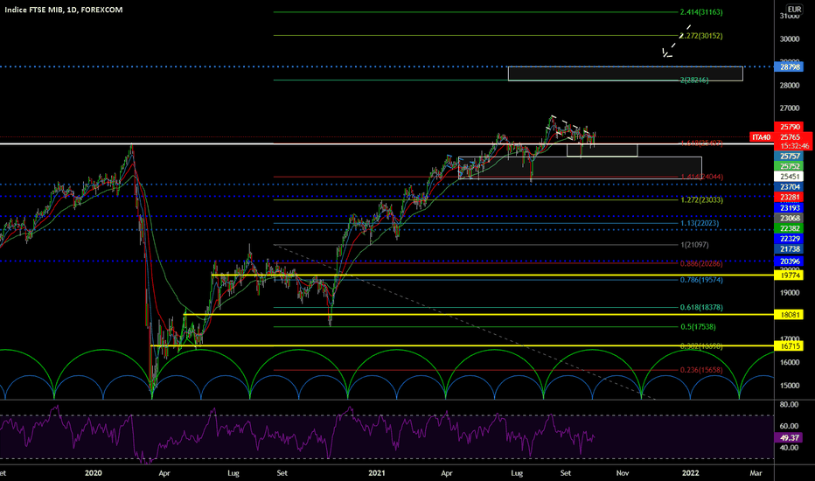Select the ITA40 symbol price tag

[761, 137]
